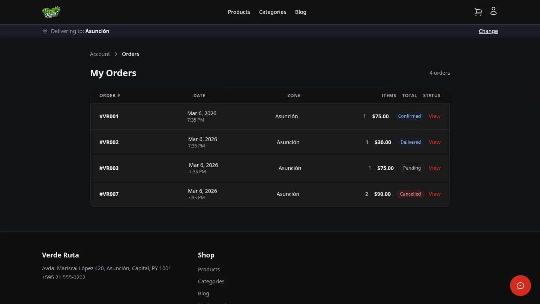Open Categories from the footer

click(x=211, y=281)
